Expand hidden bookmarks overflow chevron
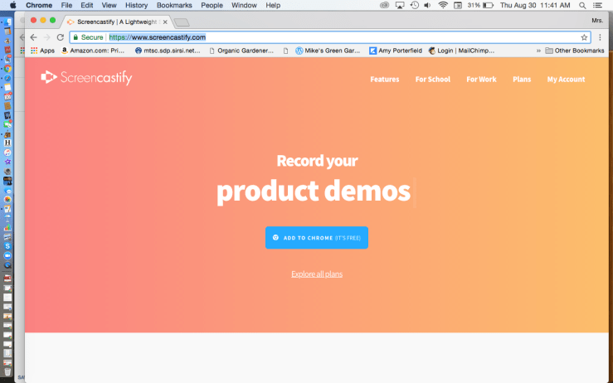The height and width of the screenshot is (383, 613). click(x=539, y=51)
